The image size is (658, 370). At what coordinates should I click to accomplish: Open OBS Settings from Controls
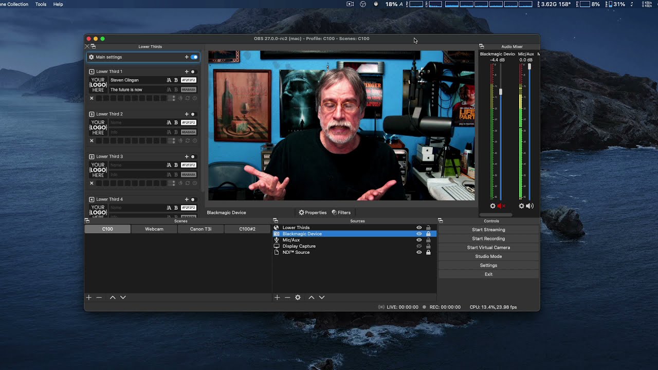coord(488,265)
